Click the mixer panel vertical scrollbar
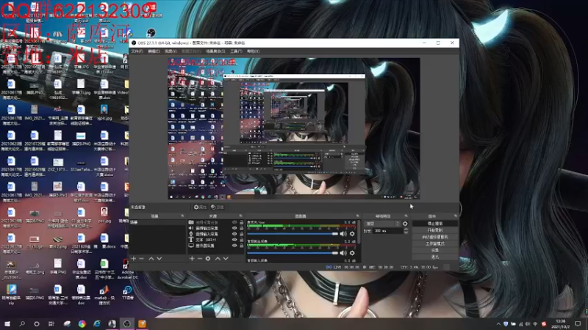Viewport: 588px width, 330px height. pos(359,232)
